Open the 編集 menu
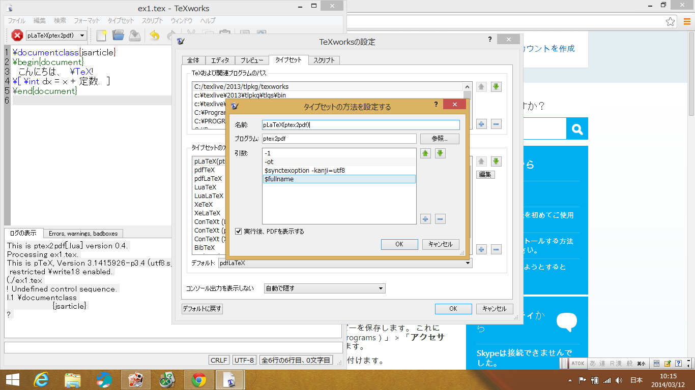 (40, 21)
